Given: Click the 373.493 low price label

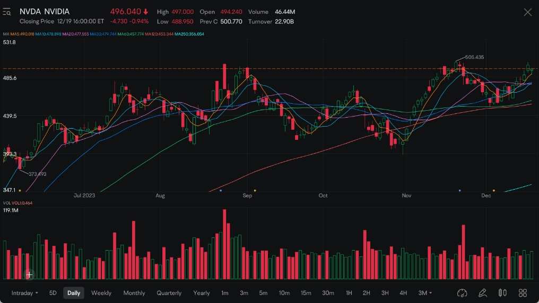Looking at the screenshot, I should coord(37,174).
